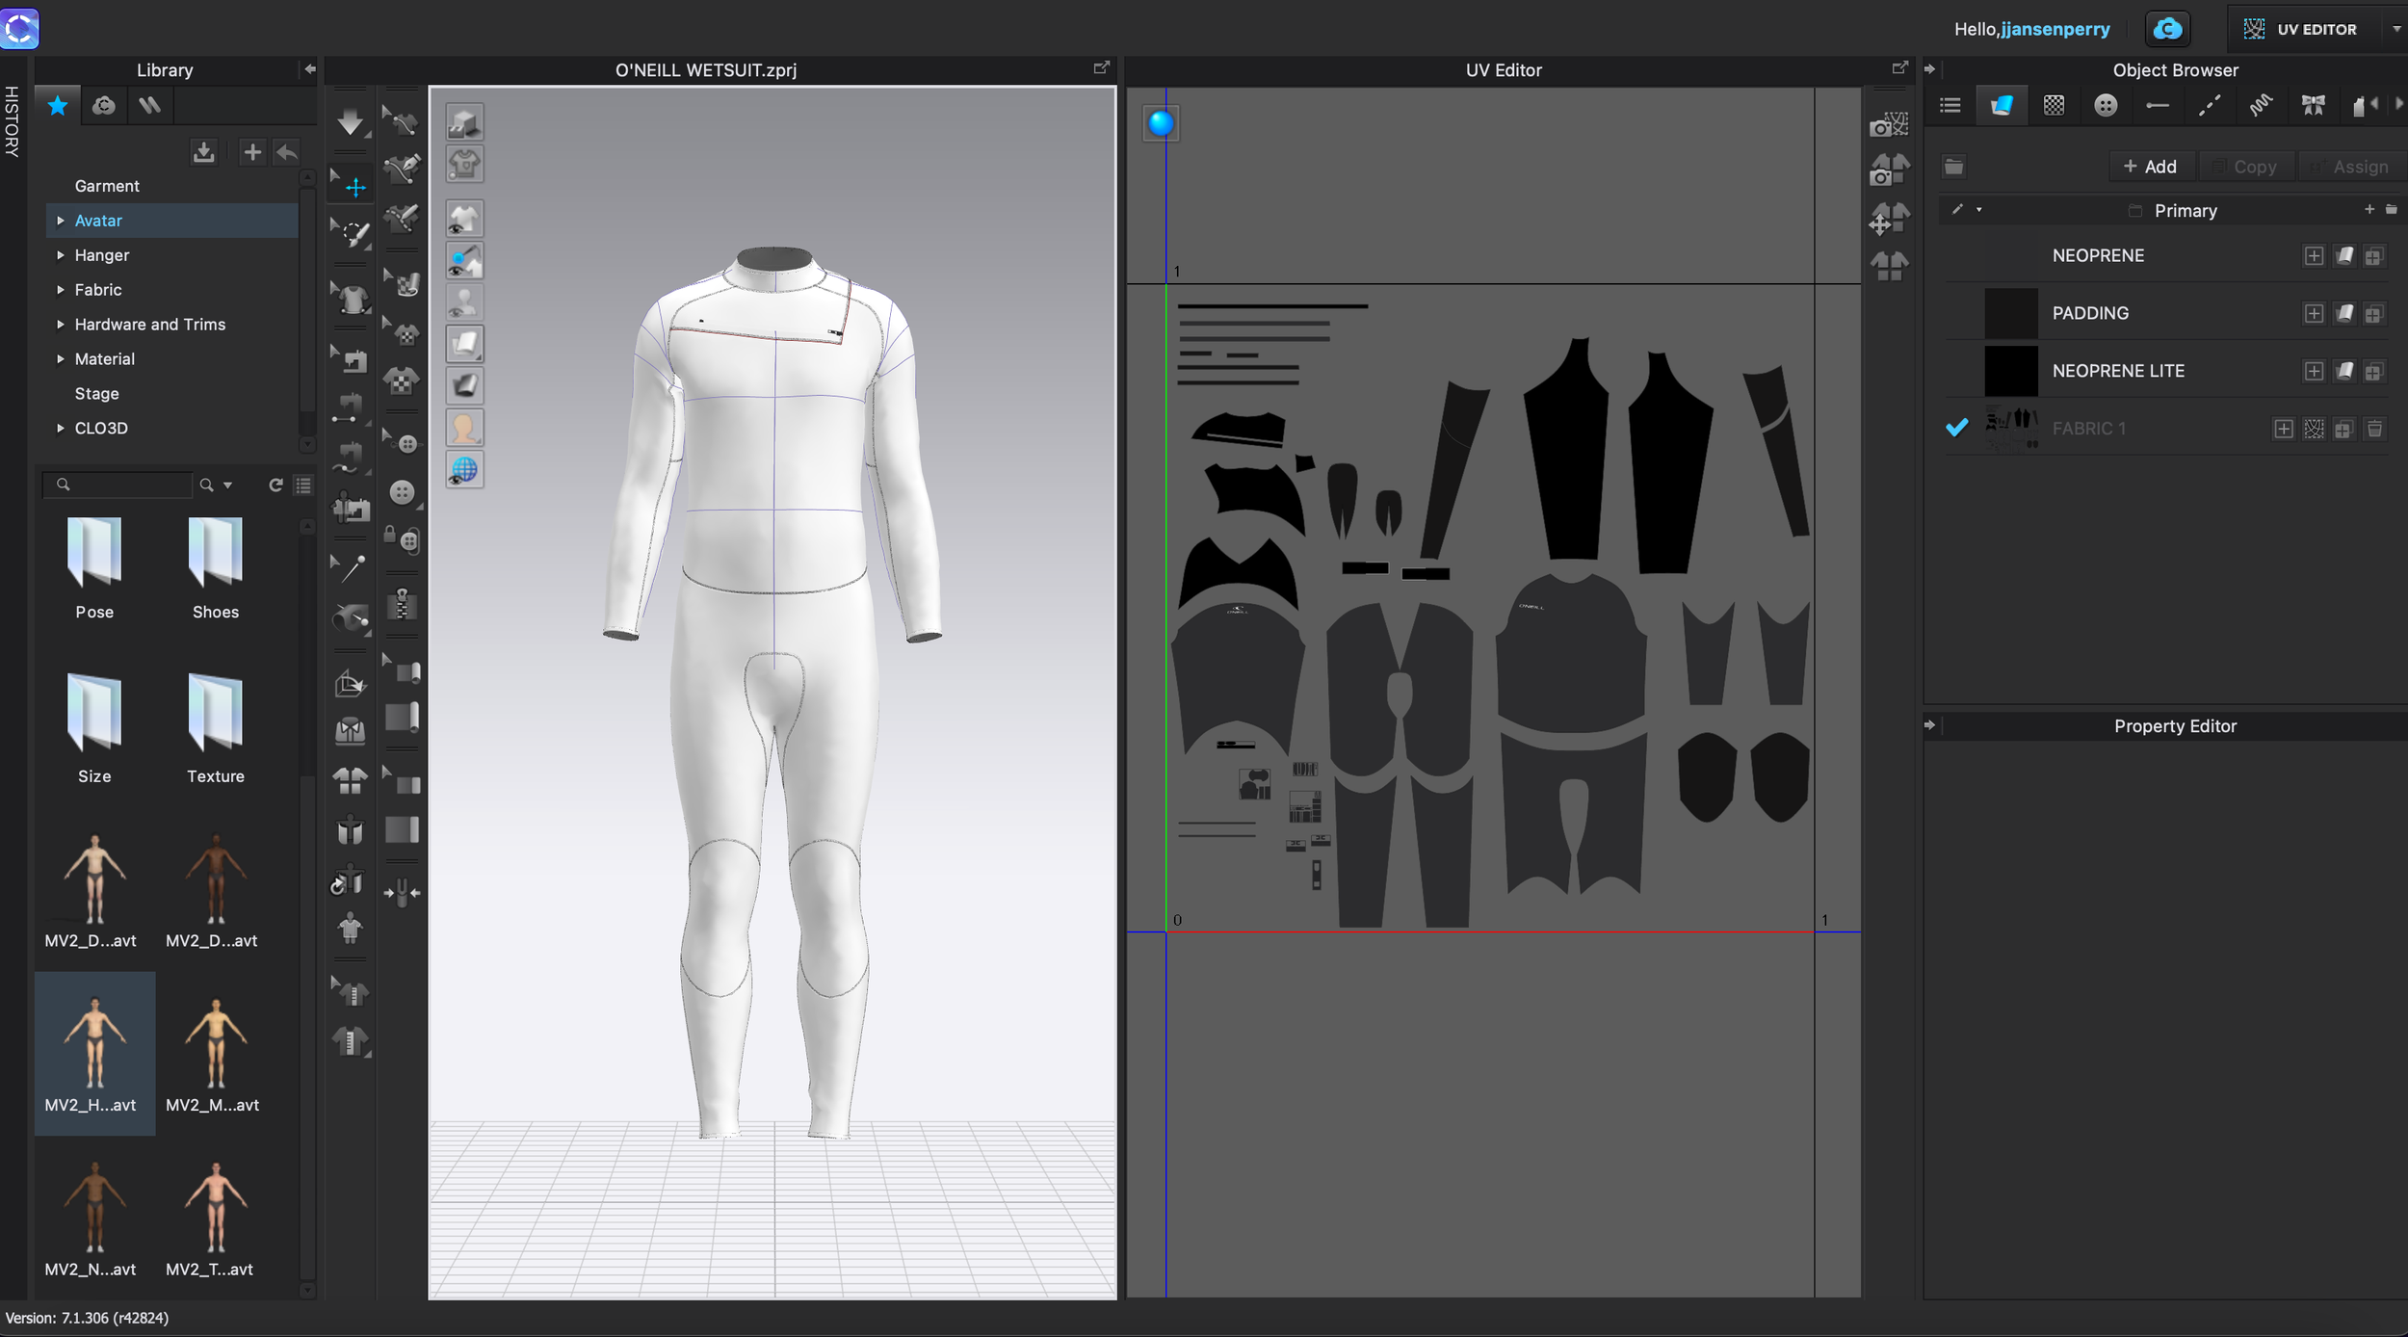Expand the Hardware and Trims folder
The image size is (2408, 1337).
click(61, 325)
